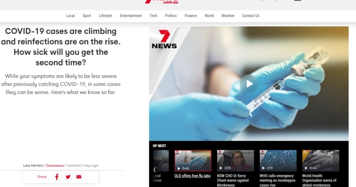Open World Health Organisation monkeypox warning video
The width and height of the screenshot is (356, 187).
click(x=321, y=161)
